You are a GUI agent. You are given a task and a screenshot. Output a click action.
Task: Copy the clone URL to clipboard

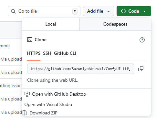tap(141, 69)
